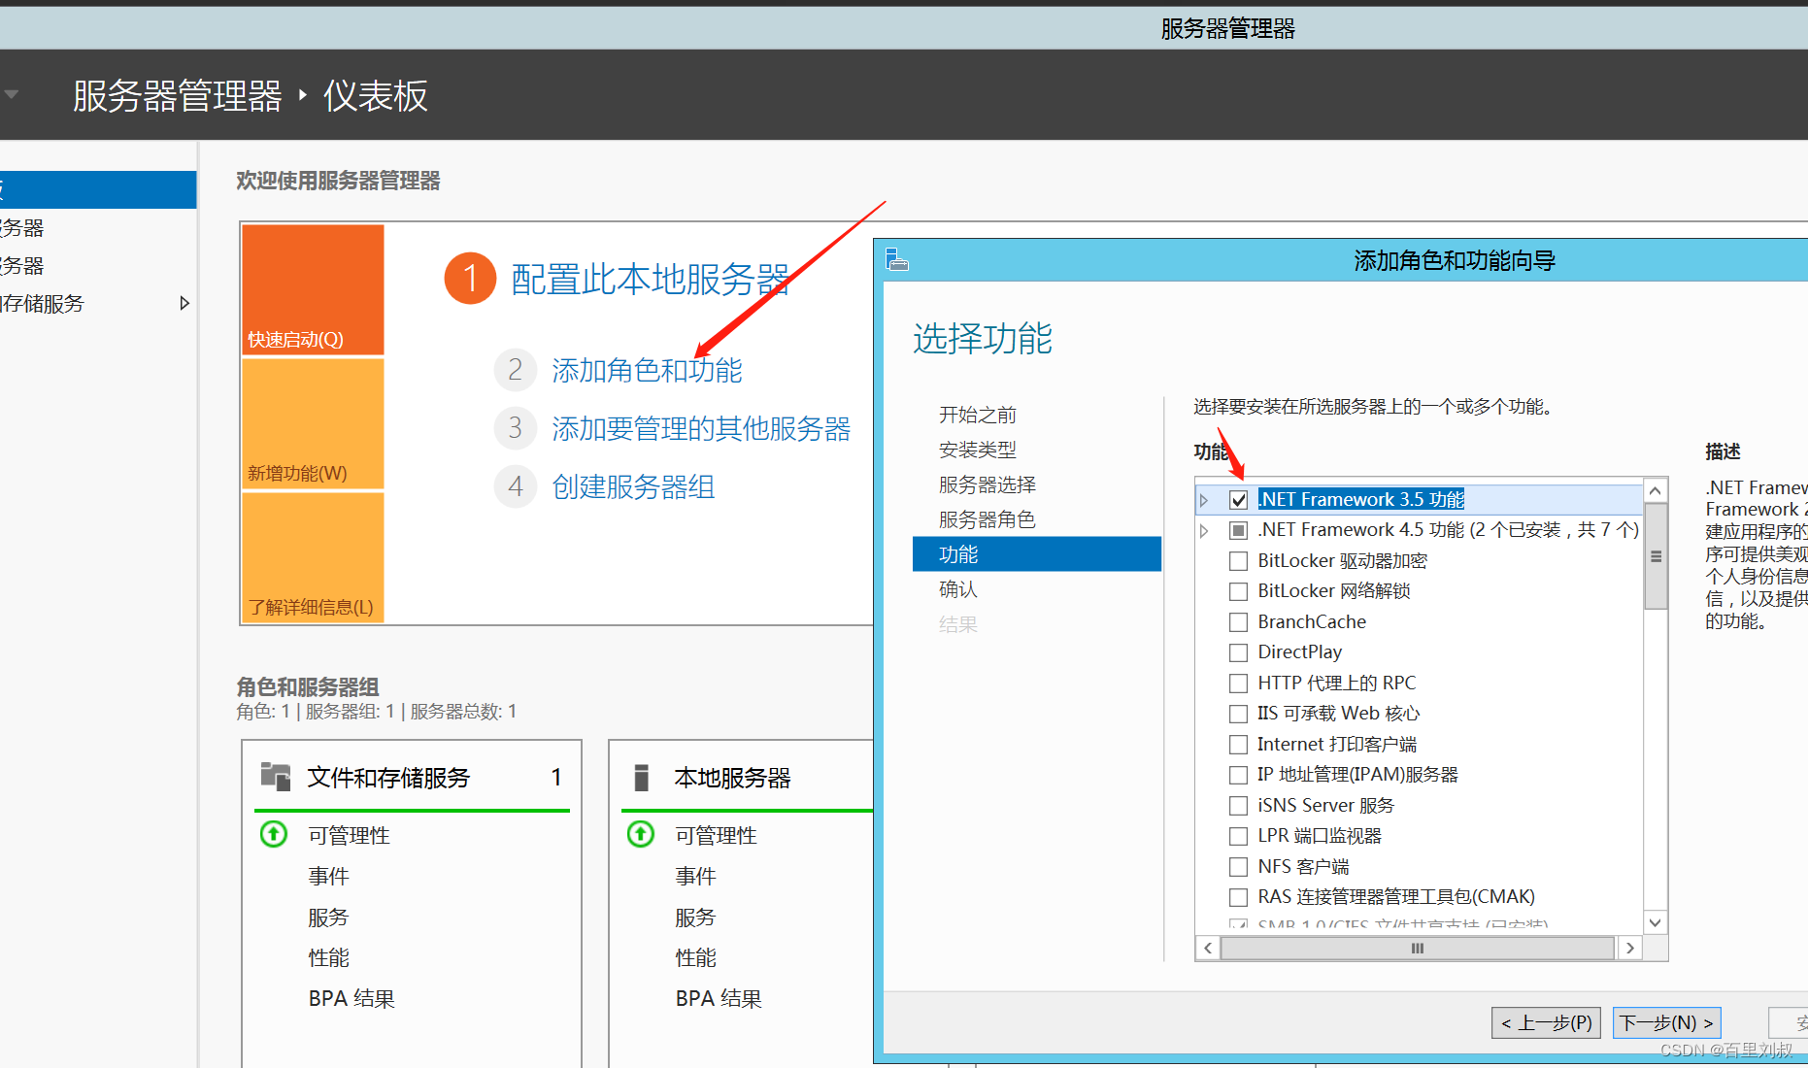The width and height of the screenshot is (1808, 1068).
Task: Open 添加要管理的其他服务器 link
Action: [701, 428]
